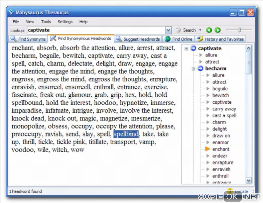This screenshot has width=263, height=203.
Task: Open the Help menu
Action: click(83, 22)
